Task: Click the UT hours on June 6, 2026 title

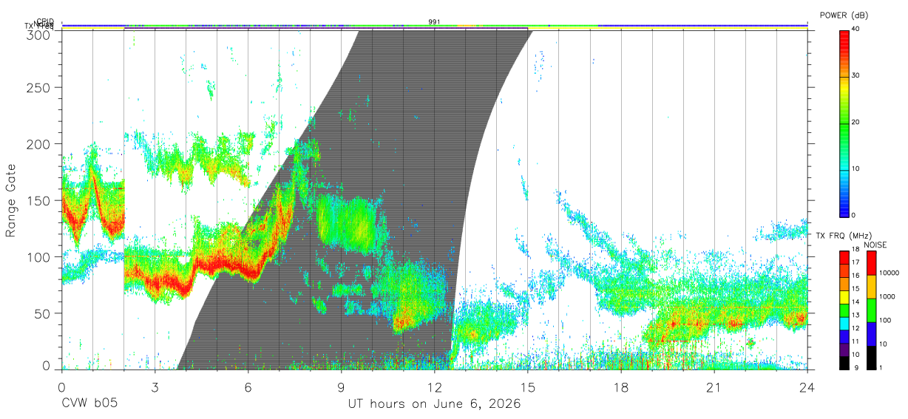Action: click(x=435, y=404)
